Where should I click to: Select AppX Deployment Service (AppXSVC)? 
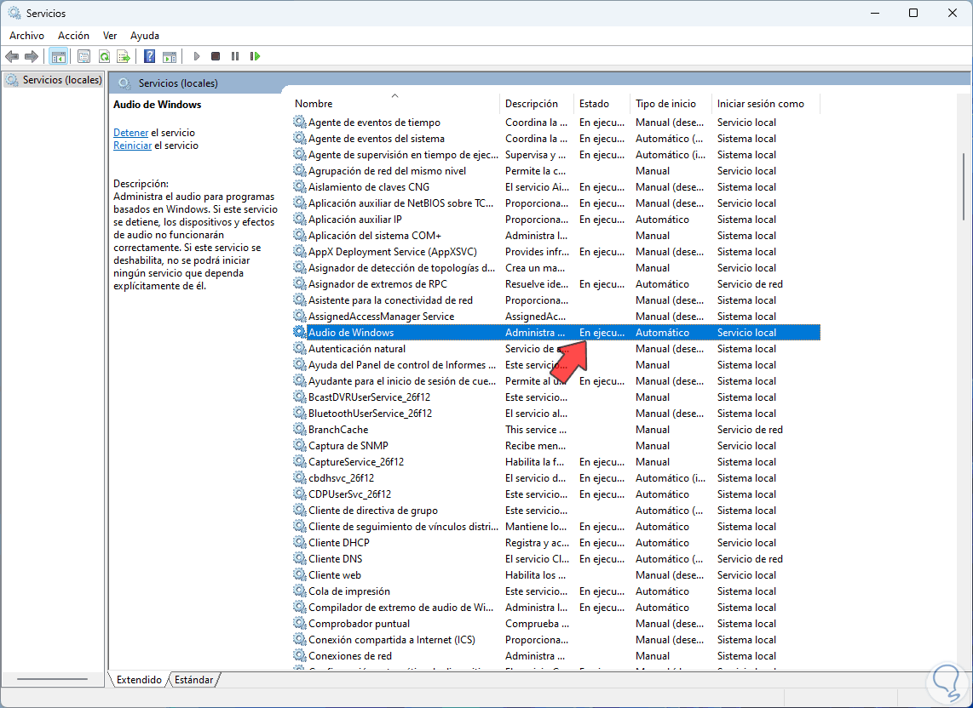click(x=392, y=251)
